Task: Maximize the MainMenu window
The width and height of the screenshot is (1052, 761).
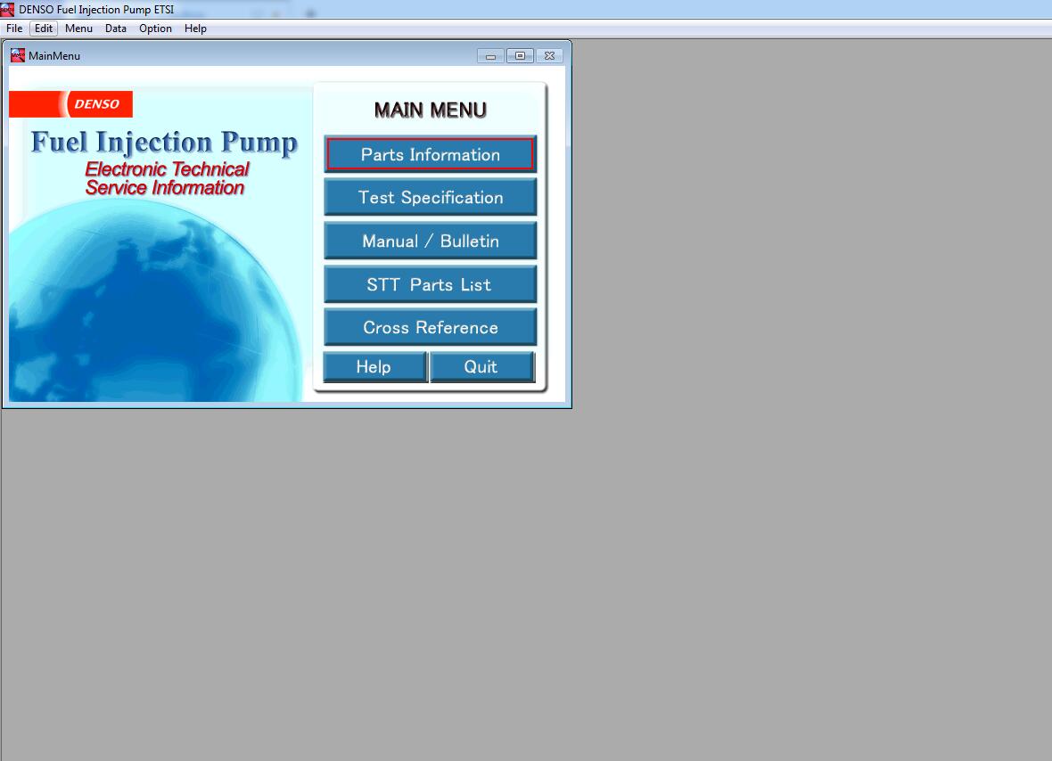Action: click(x=520, y=55)
